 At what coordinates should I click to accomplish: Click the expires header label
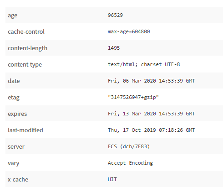click(17, 114)
